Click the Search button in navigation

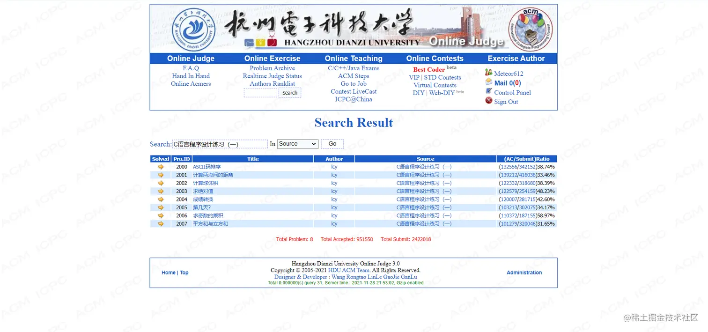point(290,93)
